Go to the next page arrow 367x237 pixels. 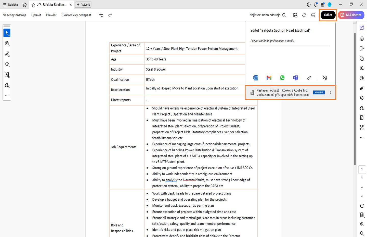point(362,196)
